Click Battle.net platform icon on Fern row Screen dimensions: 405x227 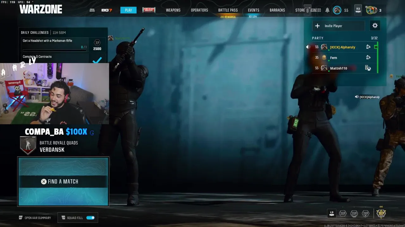click(368, 57)
